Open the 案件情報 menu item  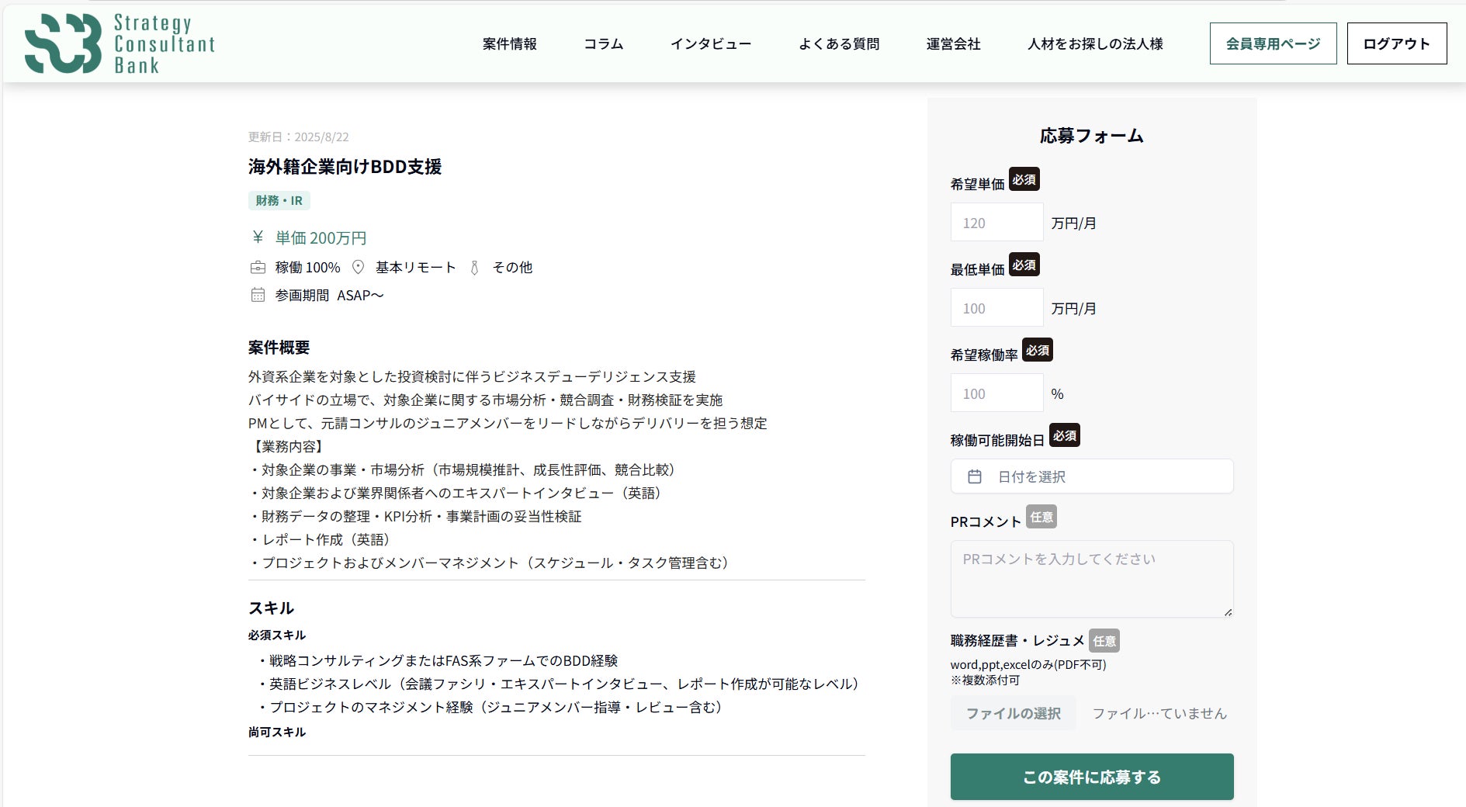point(509,44)
